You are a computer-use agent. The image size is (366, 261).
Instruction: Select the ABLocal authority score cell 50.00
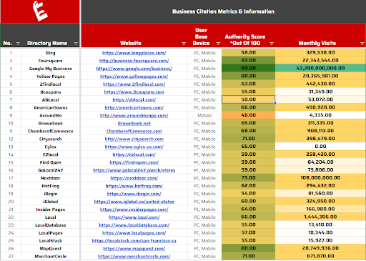(x=249, y=99)
